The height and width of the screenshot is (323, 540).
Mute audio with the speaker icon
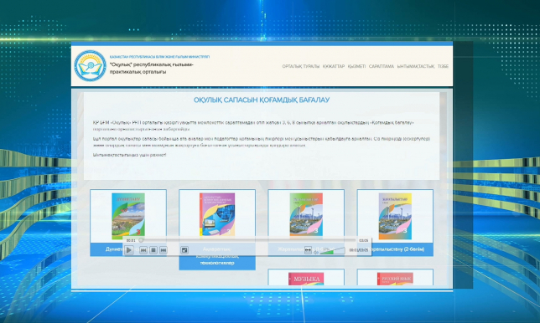[x=316, y=253]
